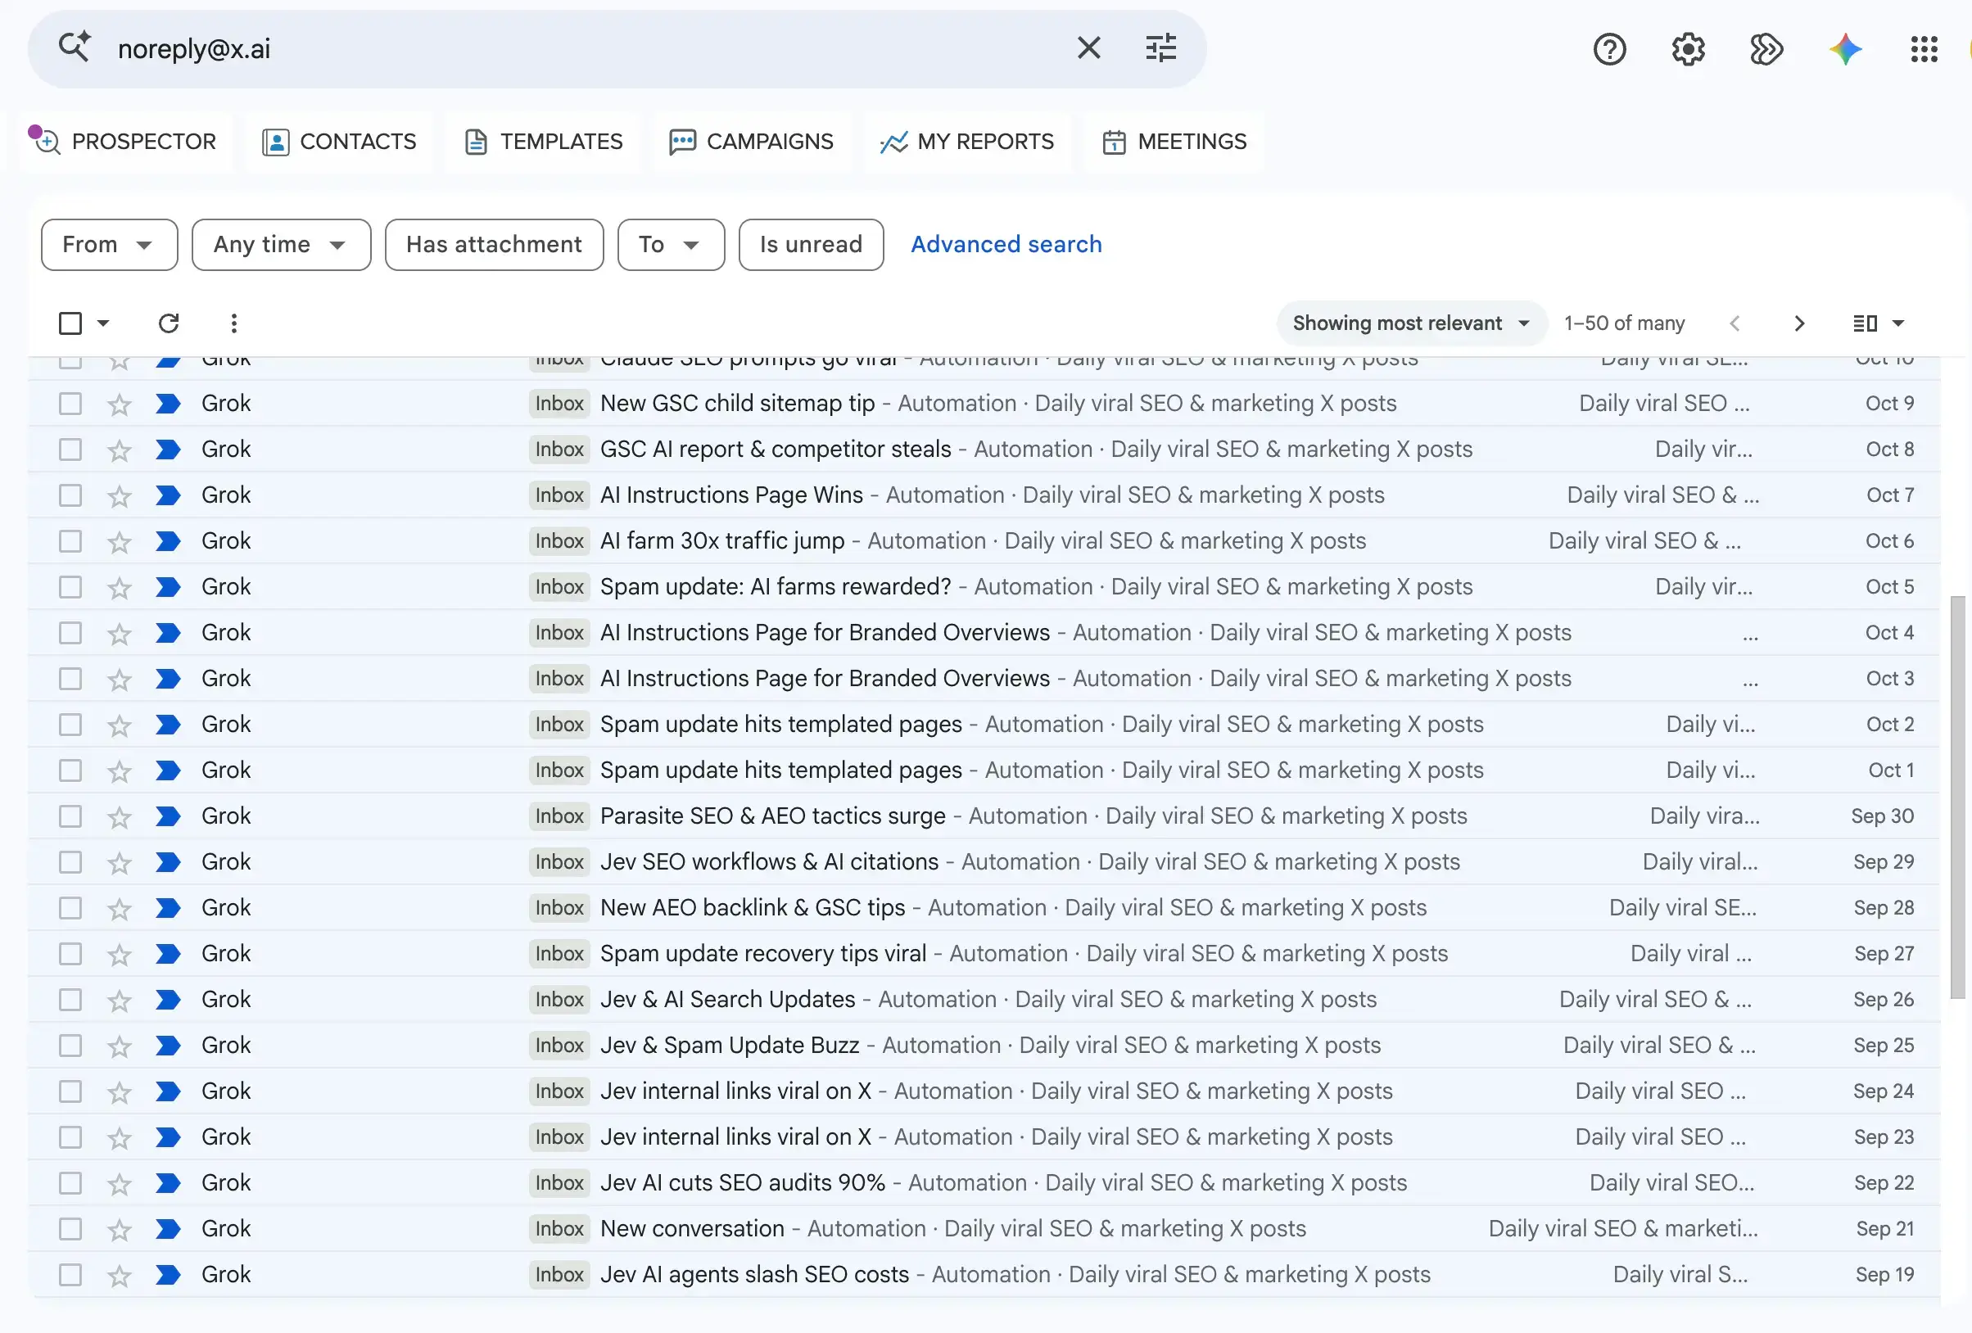Open the Help question mark icon
1972x1333 pixels.
click(x=1610, y=49)
